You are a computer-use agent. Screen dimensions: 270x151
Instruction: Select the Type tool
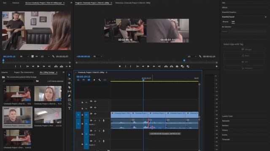69,108
